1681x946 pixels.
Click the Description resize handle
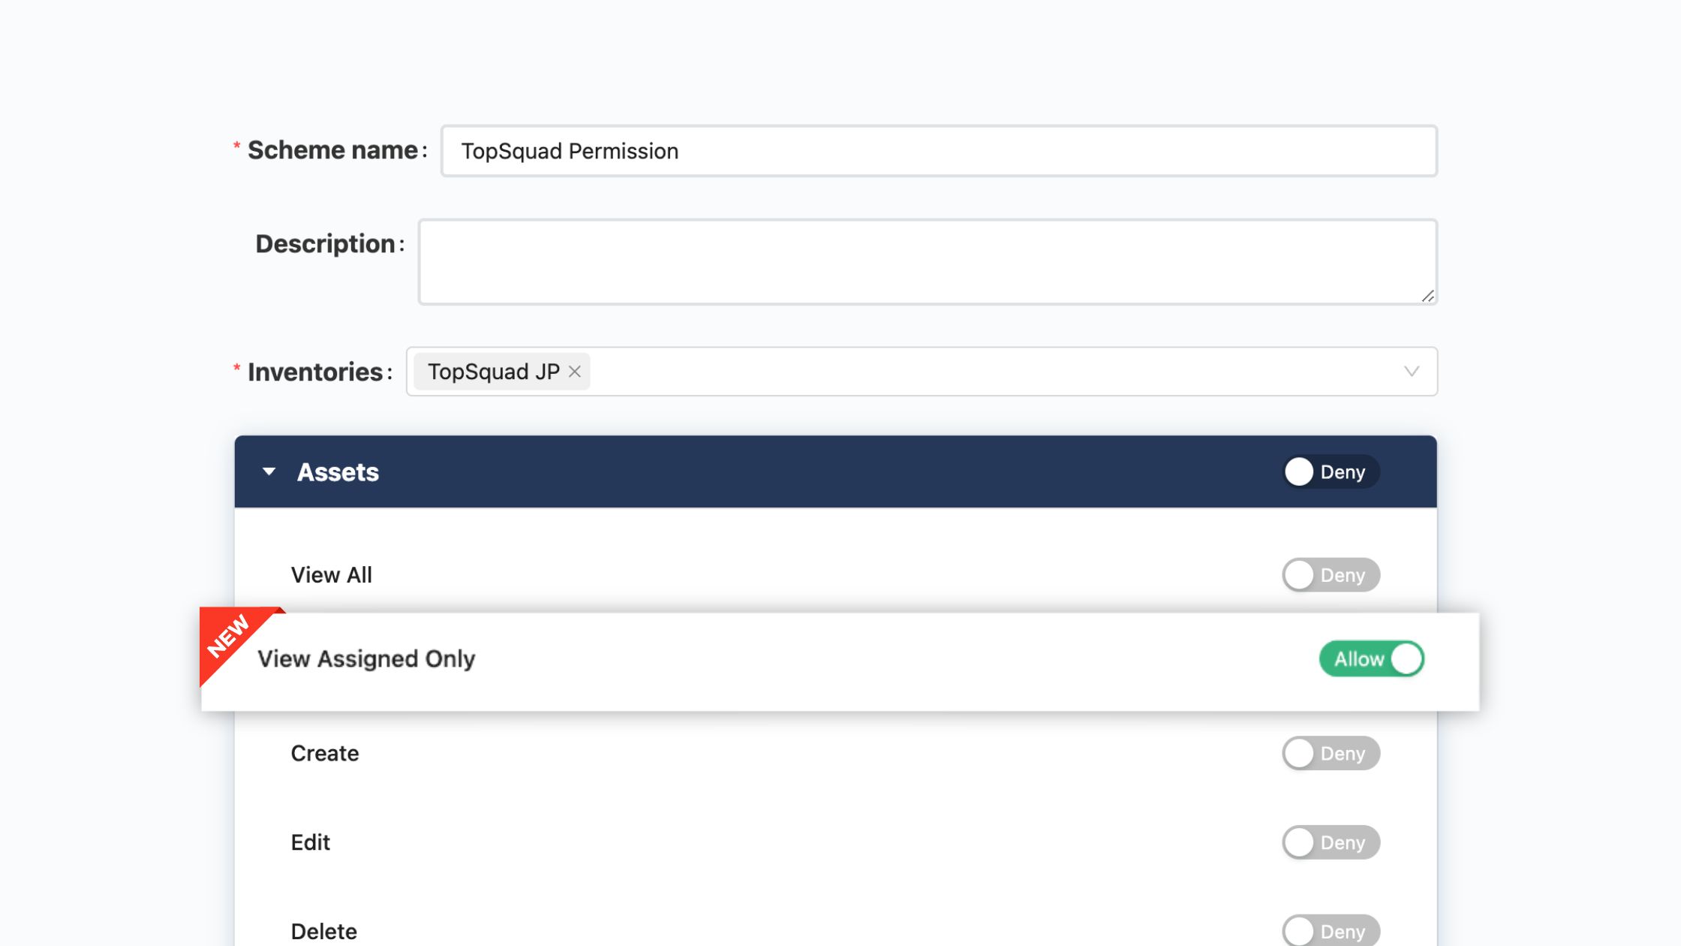click(x=1427, y=297)
